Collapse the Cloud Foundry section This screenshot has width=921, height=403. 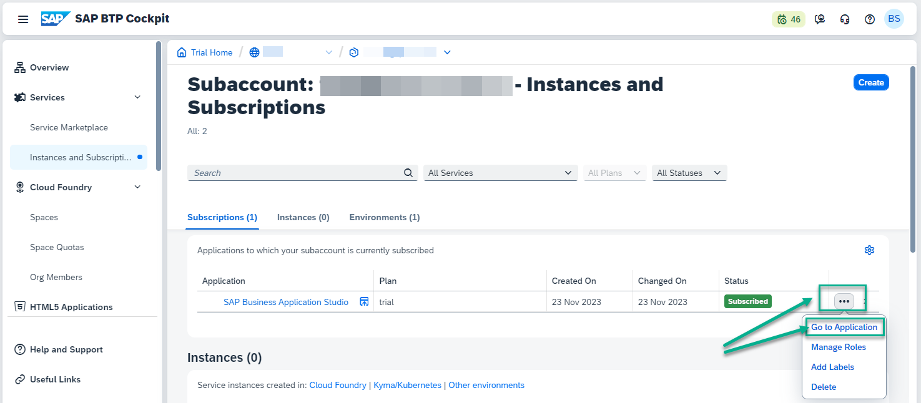point(137,187)
